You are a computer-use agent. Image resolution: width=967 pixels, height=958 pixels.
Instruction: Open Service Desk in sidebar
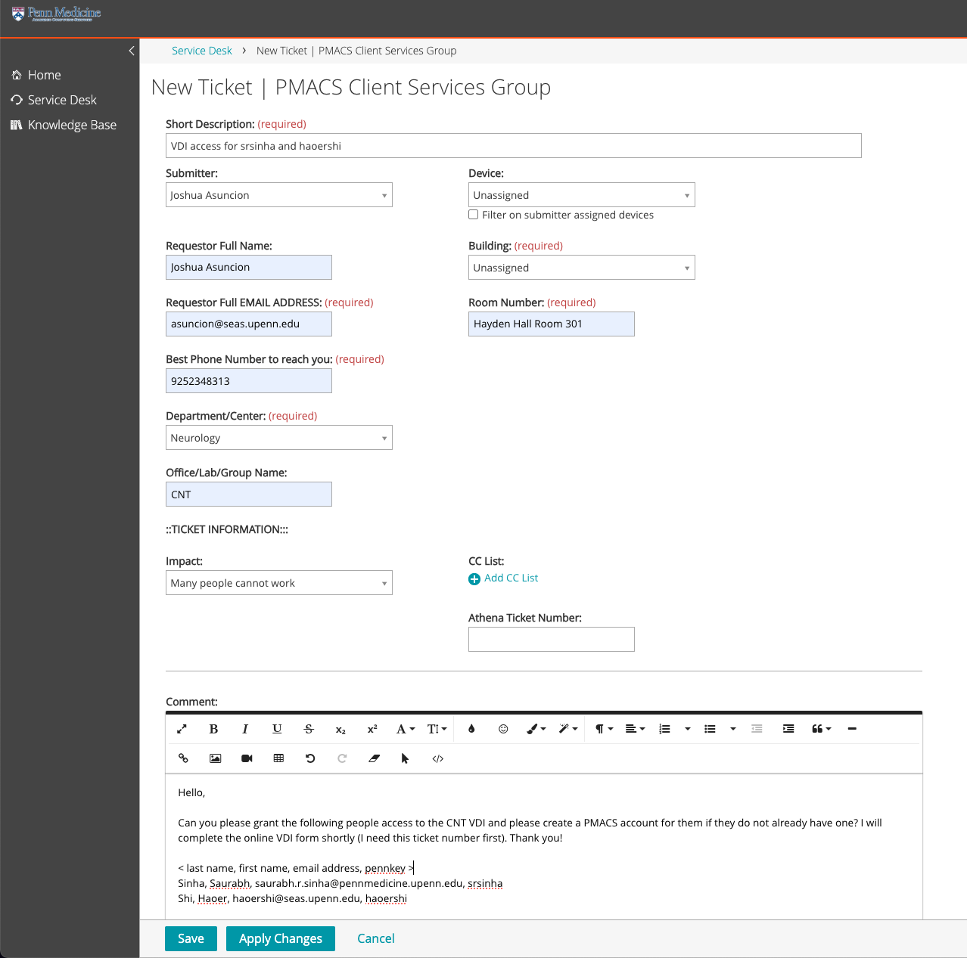coord(54,100)
